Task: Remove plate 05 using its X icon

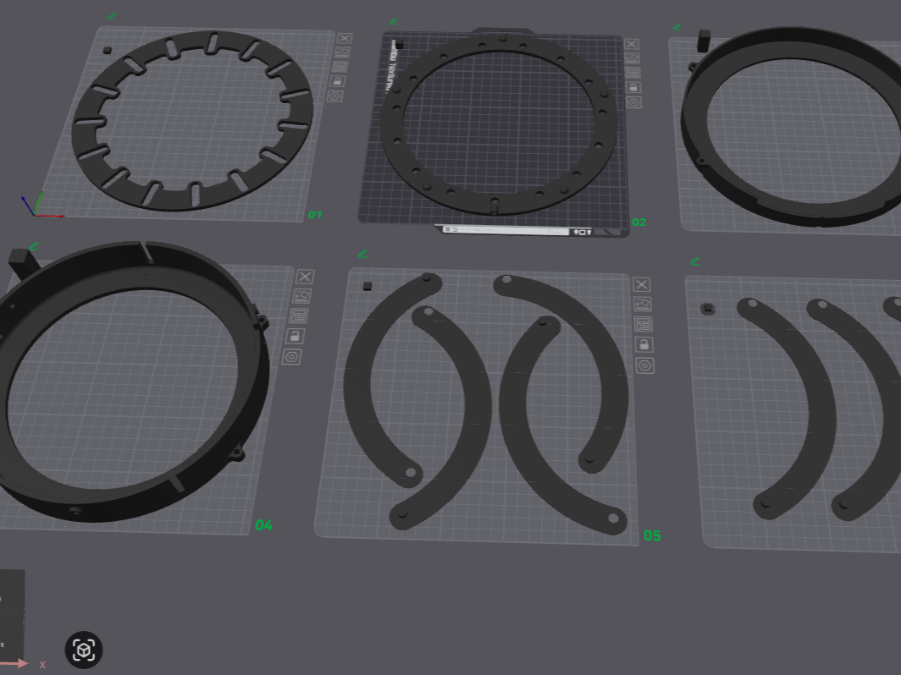Action: coord(641,285)
